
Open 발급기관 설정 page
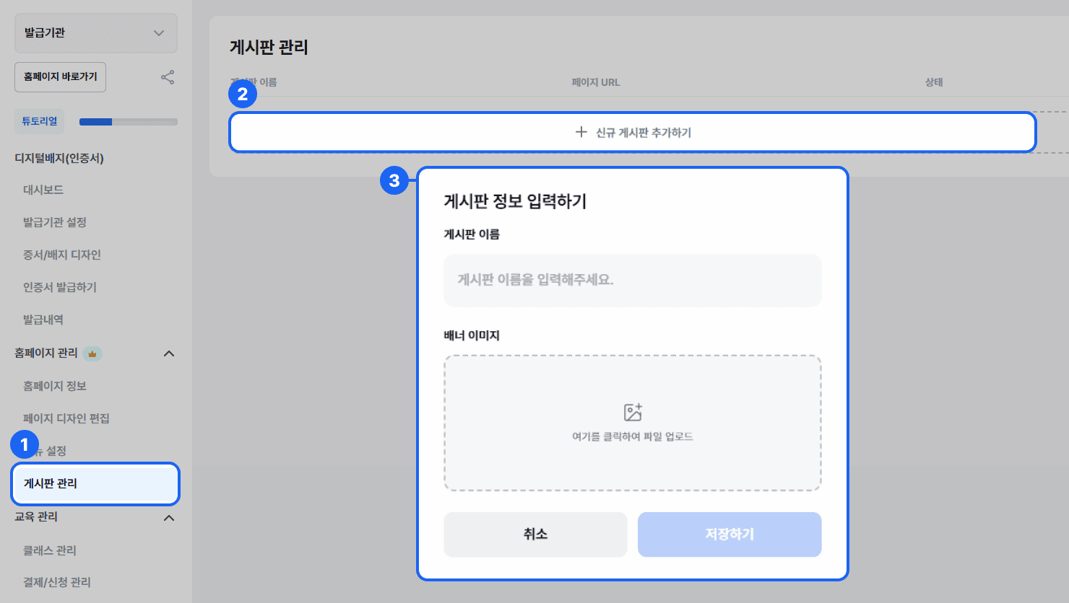coord(55,222)
